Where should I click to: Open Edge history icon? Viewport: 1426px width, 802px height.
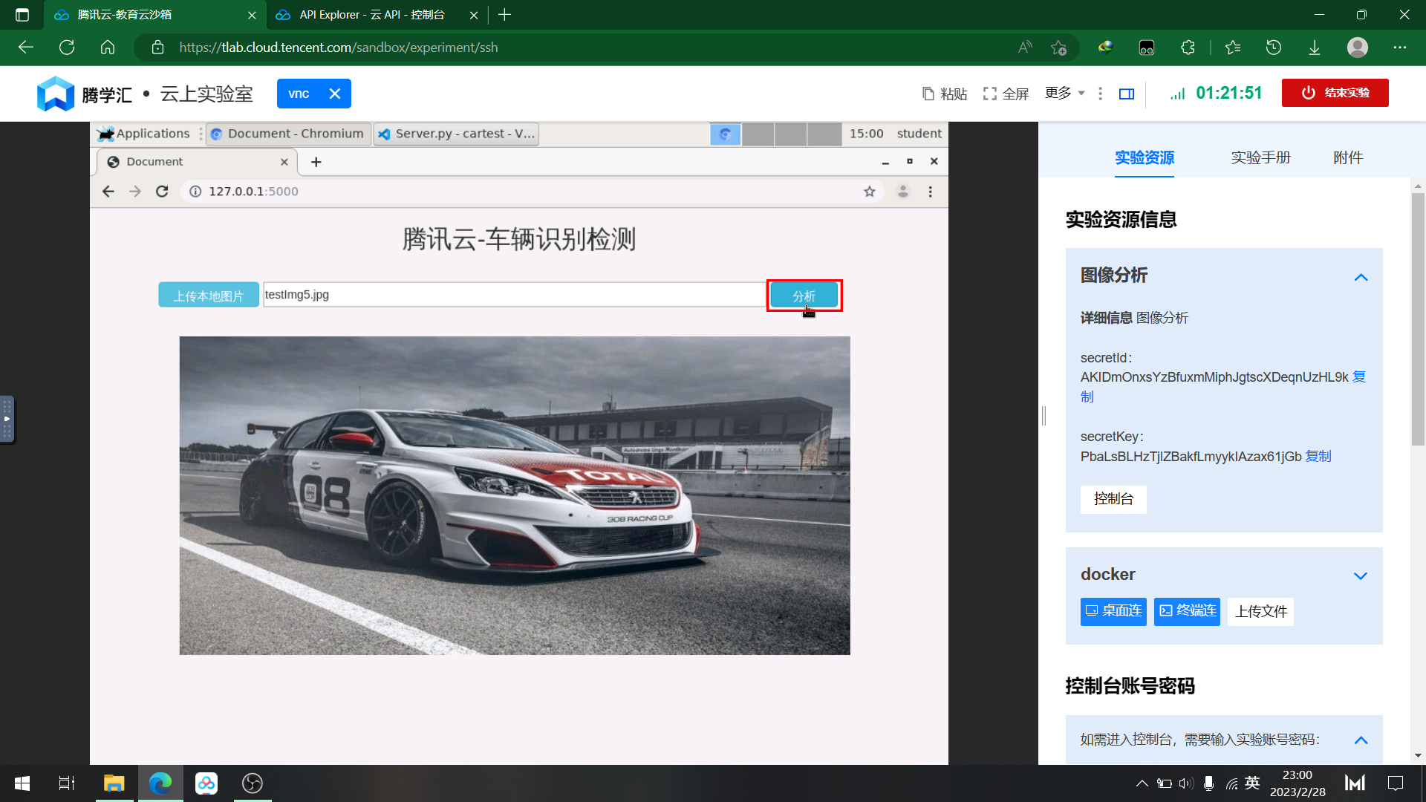point(1274,48)
